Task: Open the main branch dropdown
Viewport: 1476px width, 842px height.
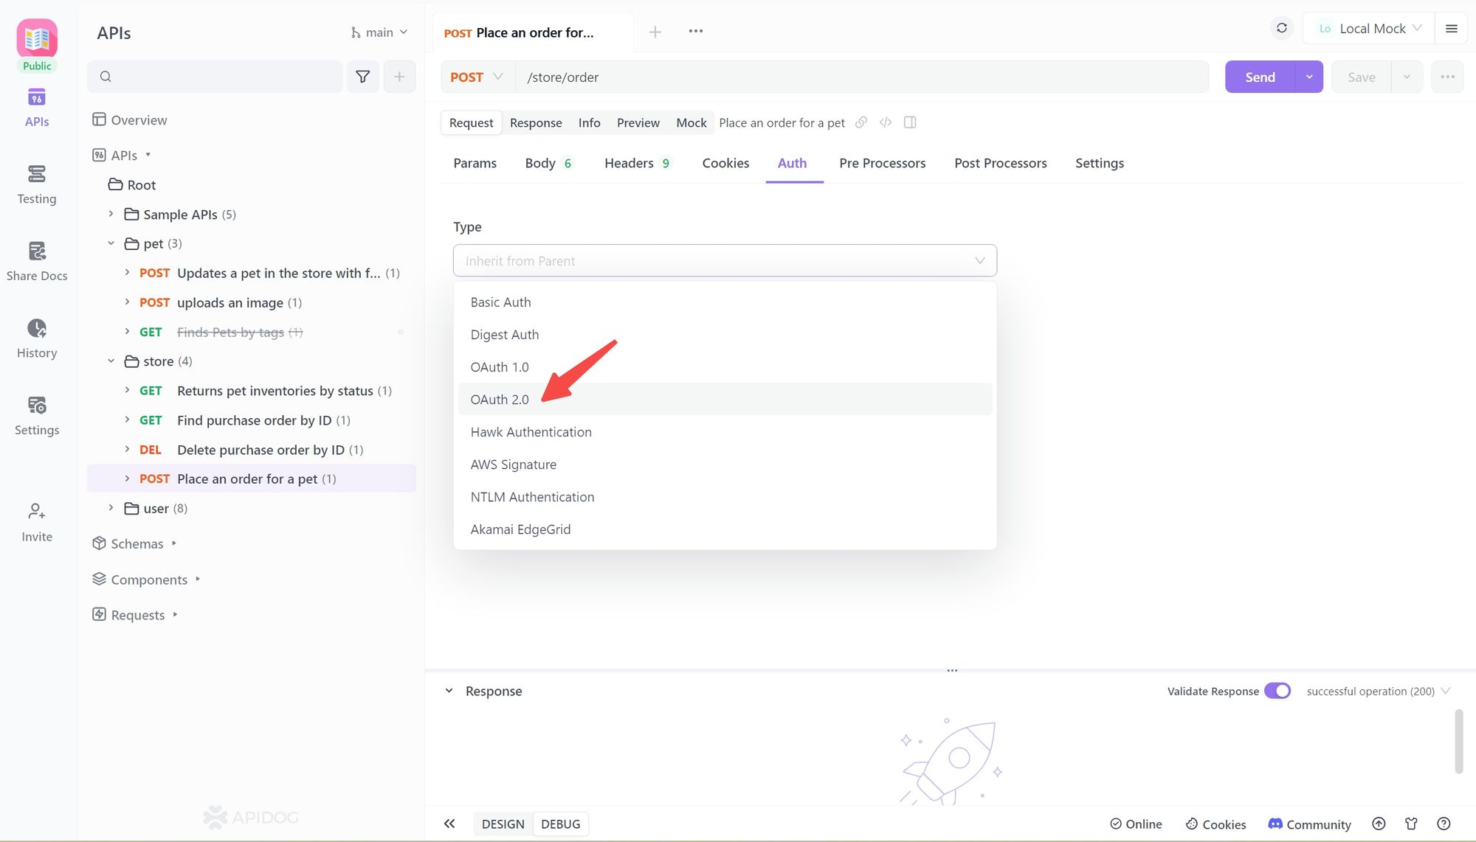Action: (x=379, y=32)
